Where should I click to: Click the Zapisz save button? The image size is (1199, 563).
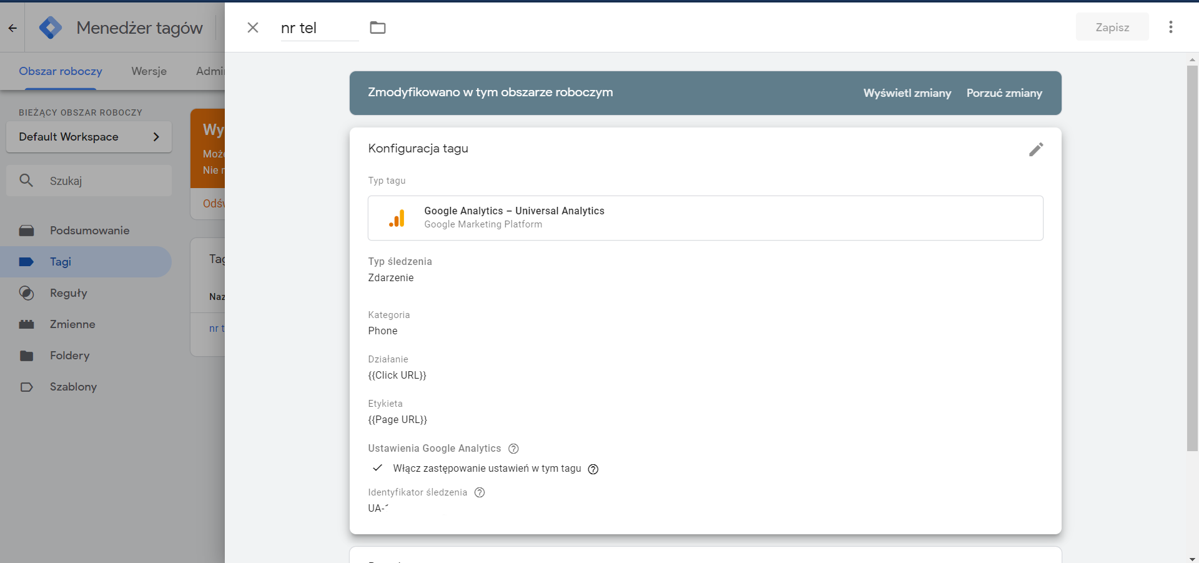(x=1112, y=27)
